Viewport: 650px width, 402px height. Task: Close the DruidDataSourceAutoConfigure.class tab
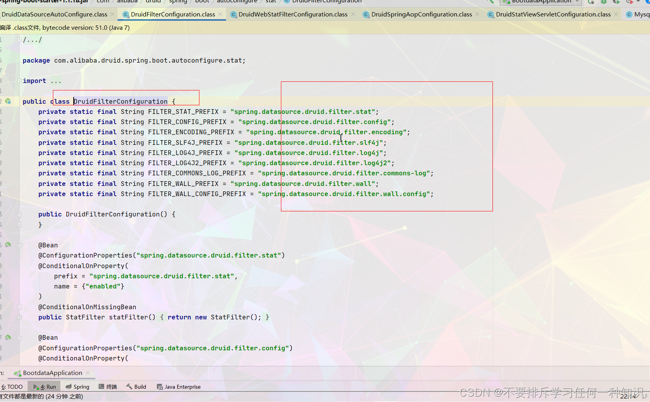(113, 14)
